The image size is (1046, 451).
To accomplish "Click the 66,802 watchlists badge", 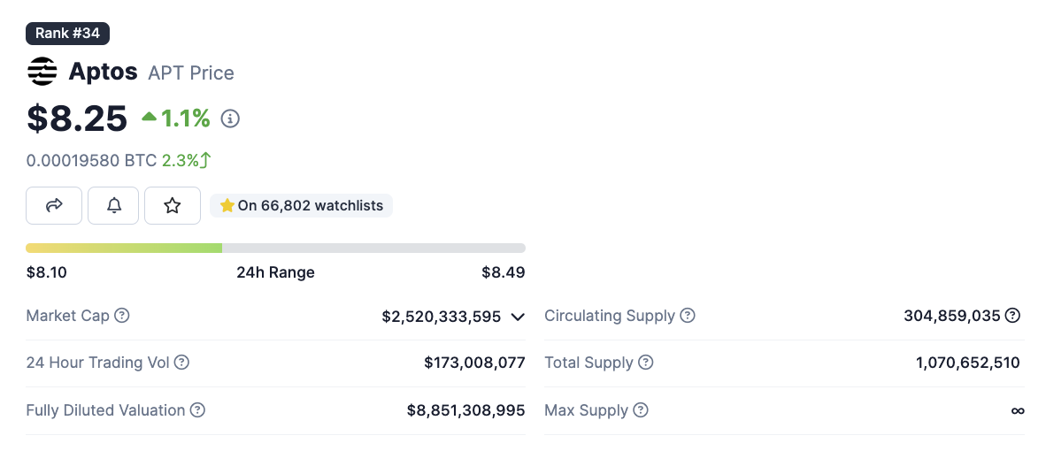I will (x=302, y=206).
